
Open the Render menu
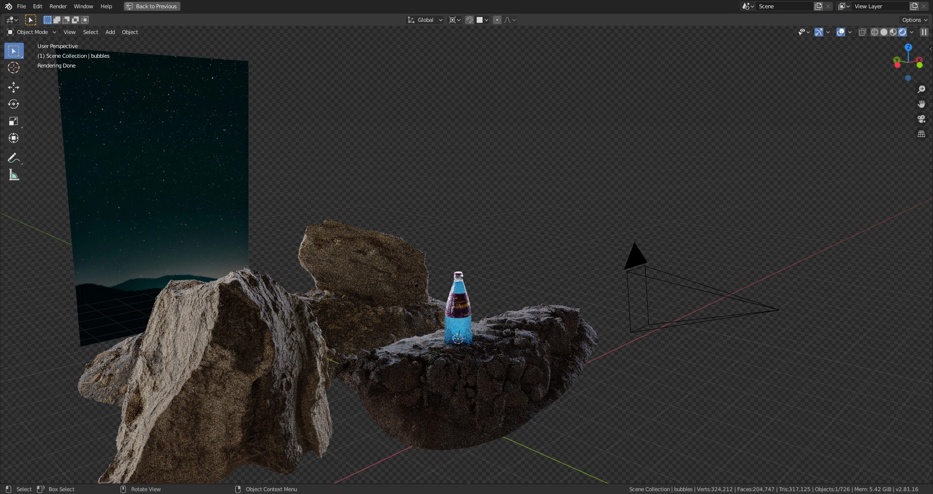coord(58,6)
